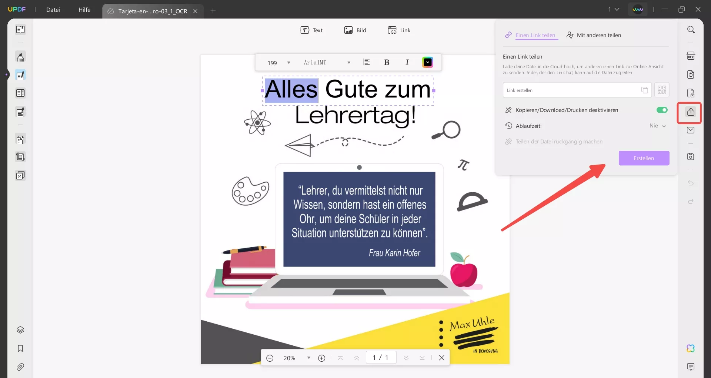Open the UPDF AI assistant

click(x=690, y=348)
